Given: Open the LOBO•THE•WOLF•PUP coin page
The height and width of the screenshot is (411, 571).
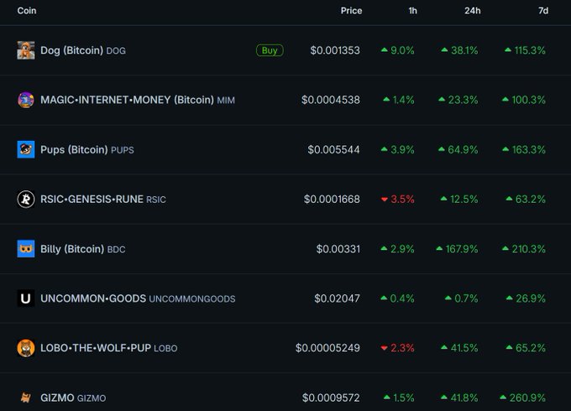Looking at the screenshot, I should (x=109, y=348).
